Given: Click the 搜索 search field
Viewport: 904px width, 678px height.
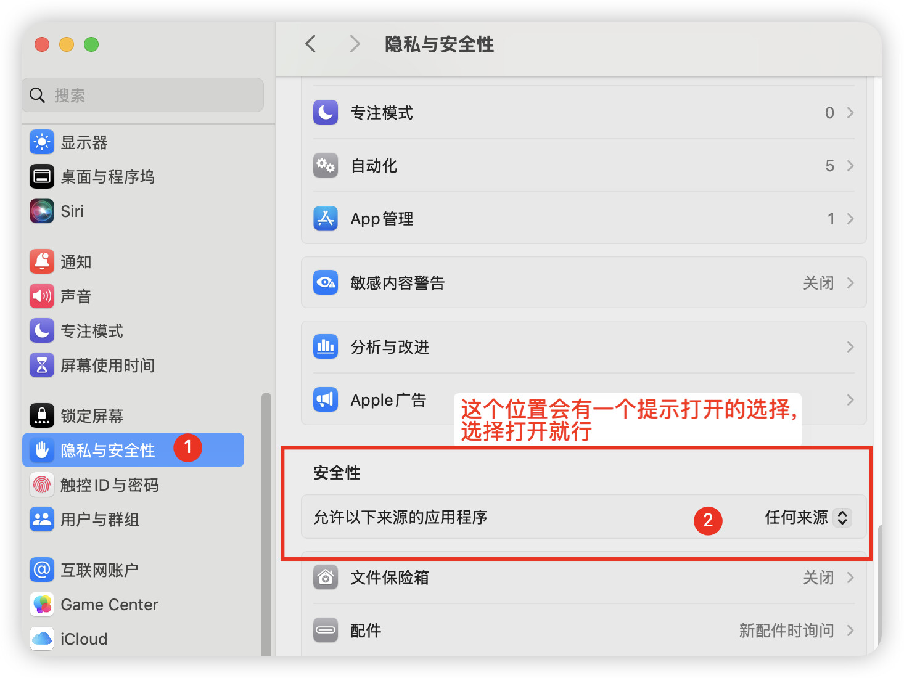Looking at the screenshot, I should (x=143, y=95).
